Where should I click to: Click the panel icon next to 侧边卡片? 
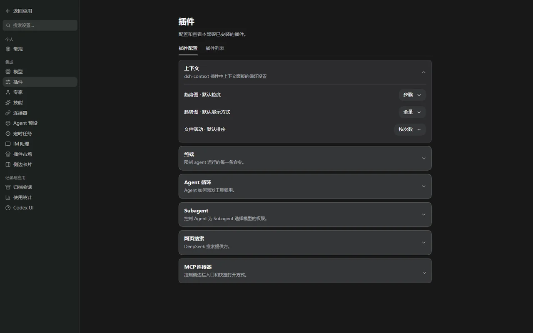click(8, 164)
